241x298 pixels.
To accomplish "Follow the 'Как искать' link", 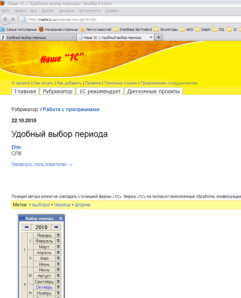I will pos(43,83).
